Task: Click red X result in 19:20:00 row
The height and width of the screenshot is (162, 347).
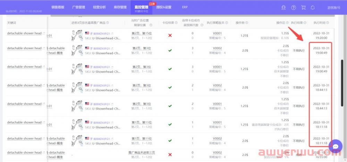Action: 170,35
